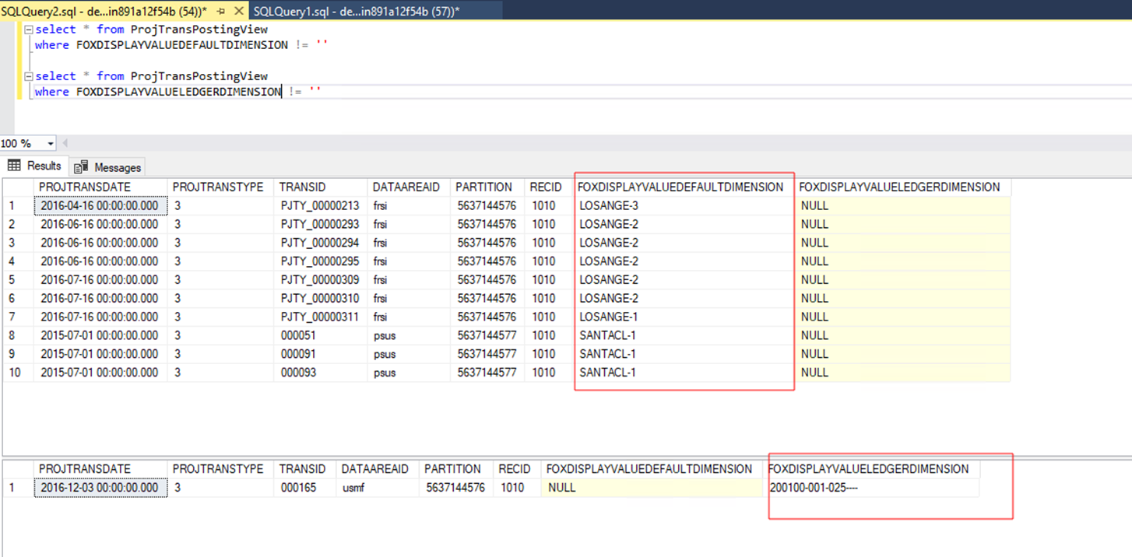Click the document icon on the Messages tab
Screen dimensions: 1132x557
pos(82,166)
